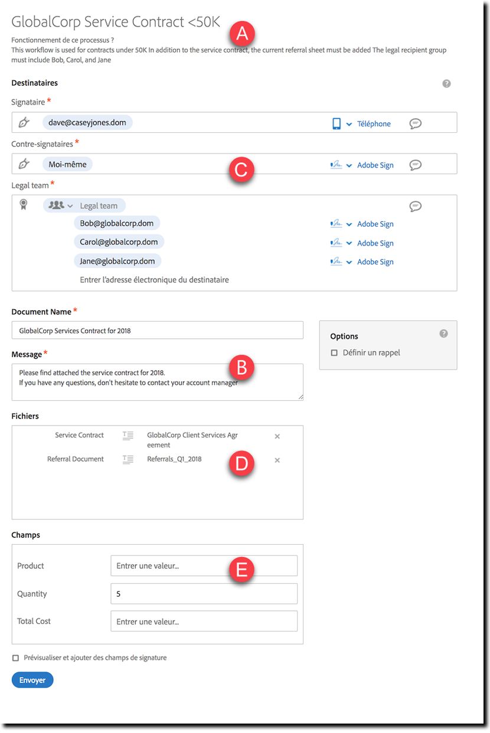Click the Envoyer button
Viewport: 490px width, 733px height.
tap(32, 680)
